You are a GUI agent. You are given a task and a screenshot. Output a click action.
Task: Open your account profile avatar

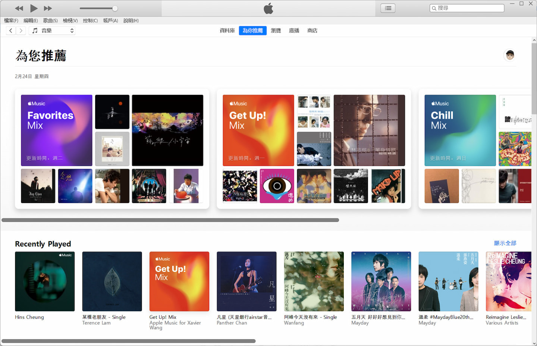point(509,55)
